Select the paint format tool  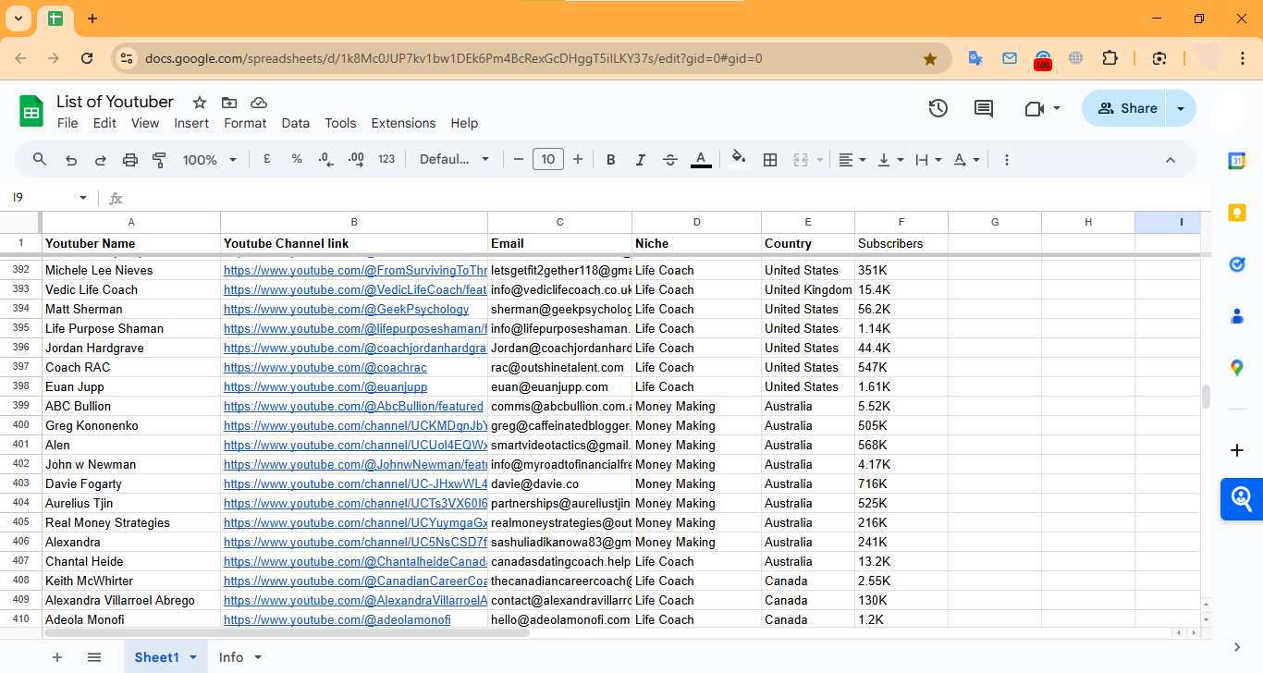pyautogui.click(x=159, y=160)
